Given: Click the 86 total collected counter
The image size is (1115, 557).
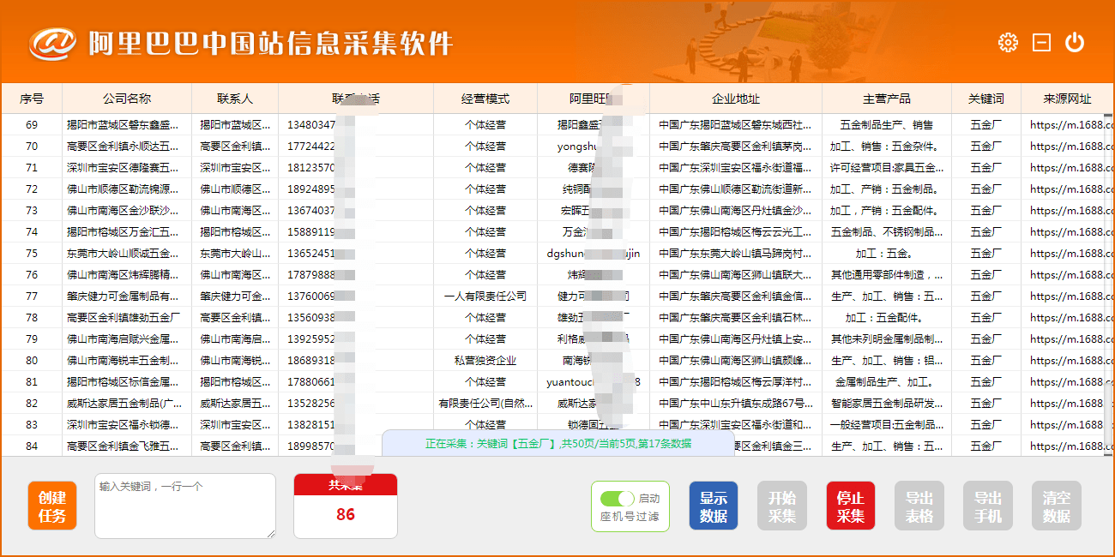Looking at the screenshot, I should [x=346, y=514].
